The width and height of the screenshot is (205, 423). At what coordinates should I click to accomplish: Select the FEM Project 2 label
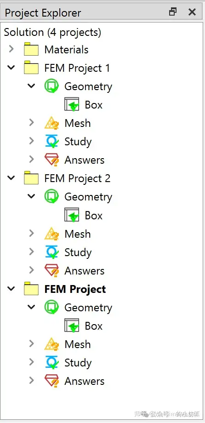coord(77,178)
